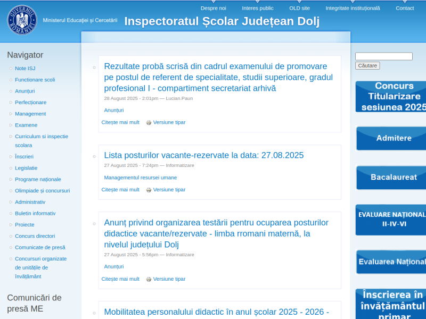Visit the OLD site link
The width and height of the screenshot is (426, 319).
click(x=299, y=8)
